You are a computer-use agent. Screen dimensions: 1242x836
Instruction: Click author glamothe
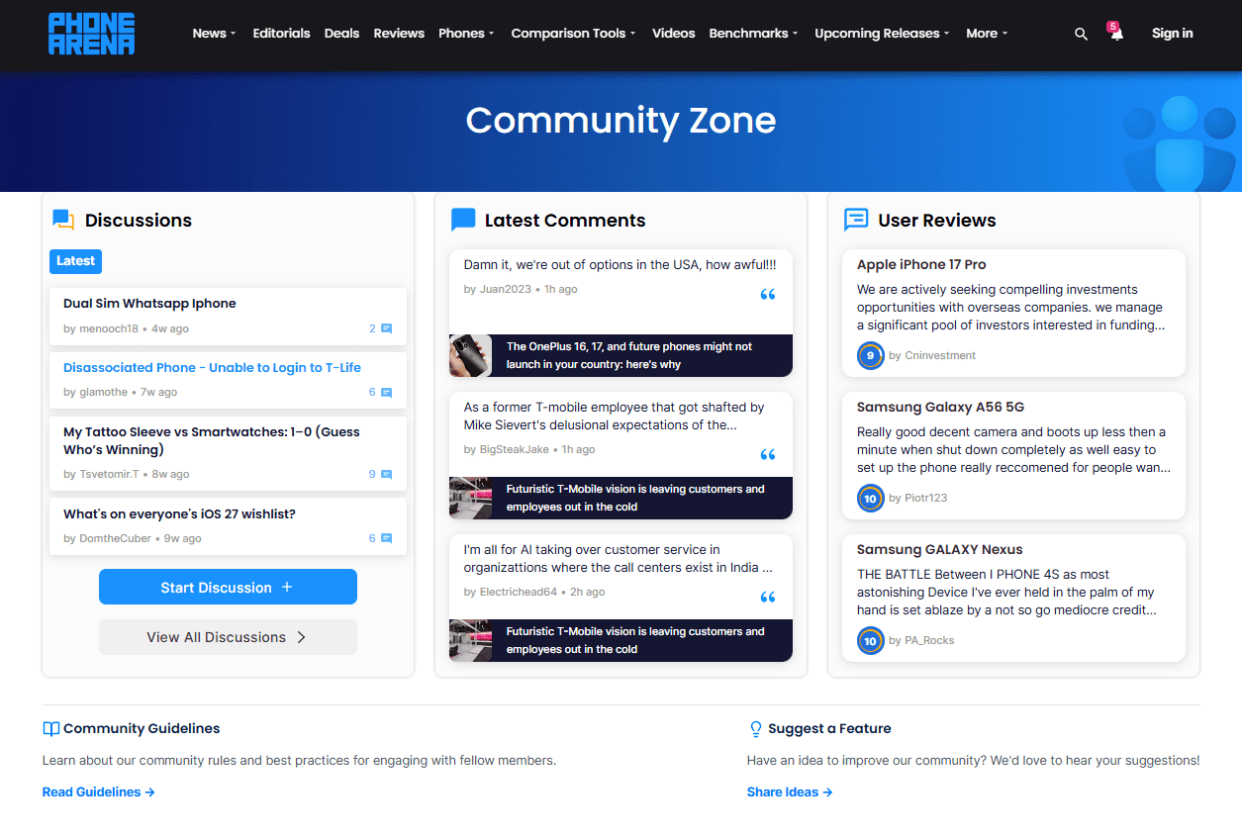pyautogui.click(x=103, y=393)
